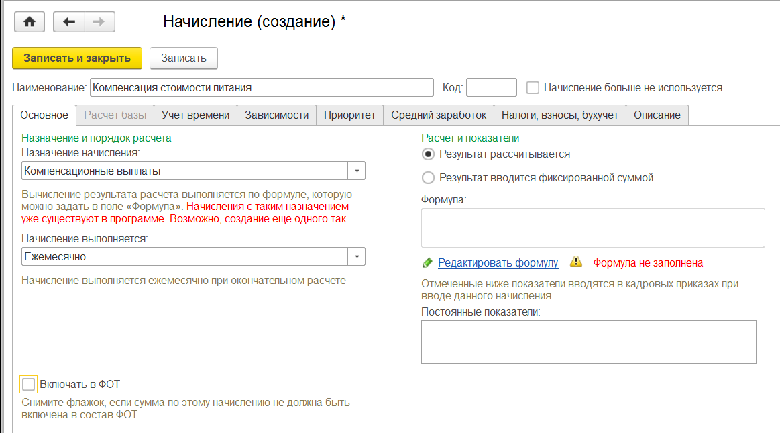Go to the 'Средний заработок' tab

point(439,115)
